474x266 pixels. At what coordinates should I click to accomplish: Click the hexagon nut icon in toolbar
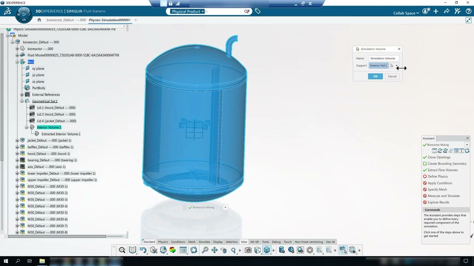point(310,250)
